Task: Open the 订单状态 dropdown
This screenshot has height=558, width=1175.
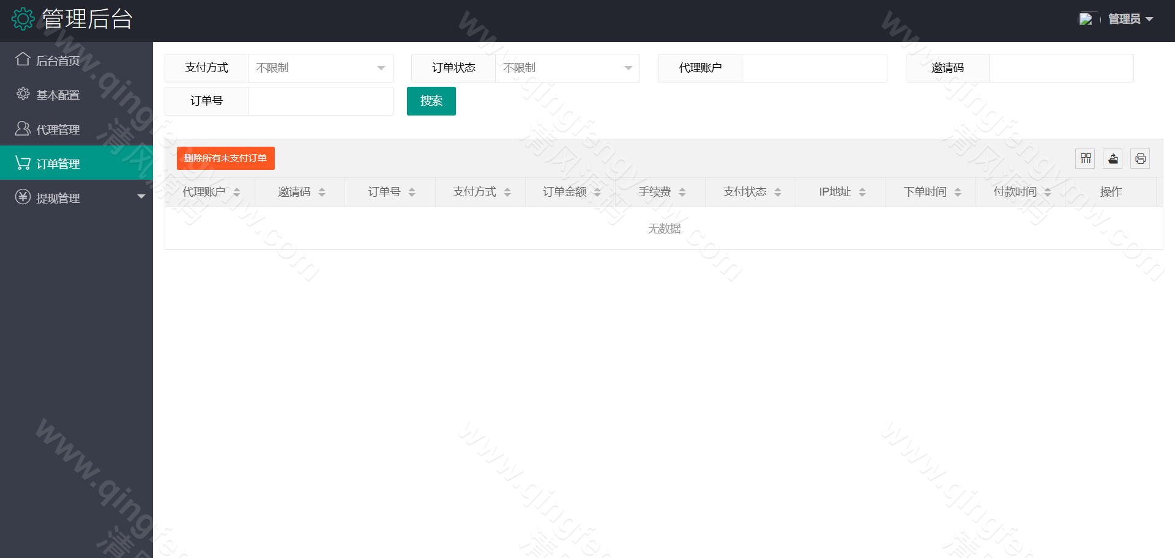Action: tap(567, 68)
